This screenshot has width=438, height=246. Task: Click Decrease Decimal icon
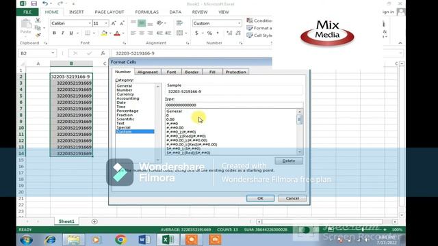pyautogui.click(x=238, y=33)
